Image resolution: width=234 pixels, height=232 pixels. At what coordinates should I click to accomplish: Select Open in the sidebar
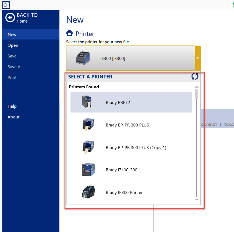pyautogui.click(x=13, y=45)
